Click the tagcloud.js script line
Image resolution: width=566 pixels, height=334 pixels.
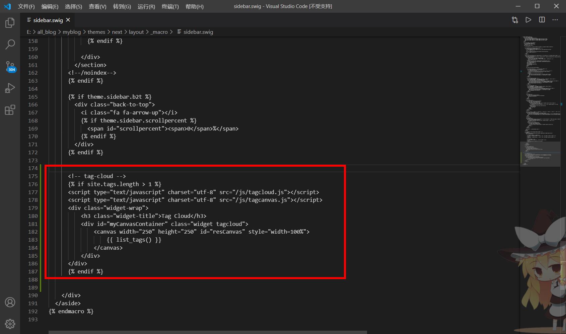pos(194,192)
